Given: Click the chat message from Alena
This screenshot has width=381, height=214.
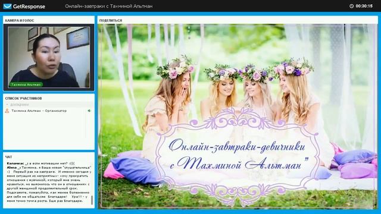Looking at the screenshot, I should tap(49, 184).
